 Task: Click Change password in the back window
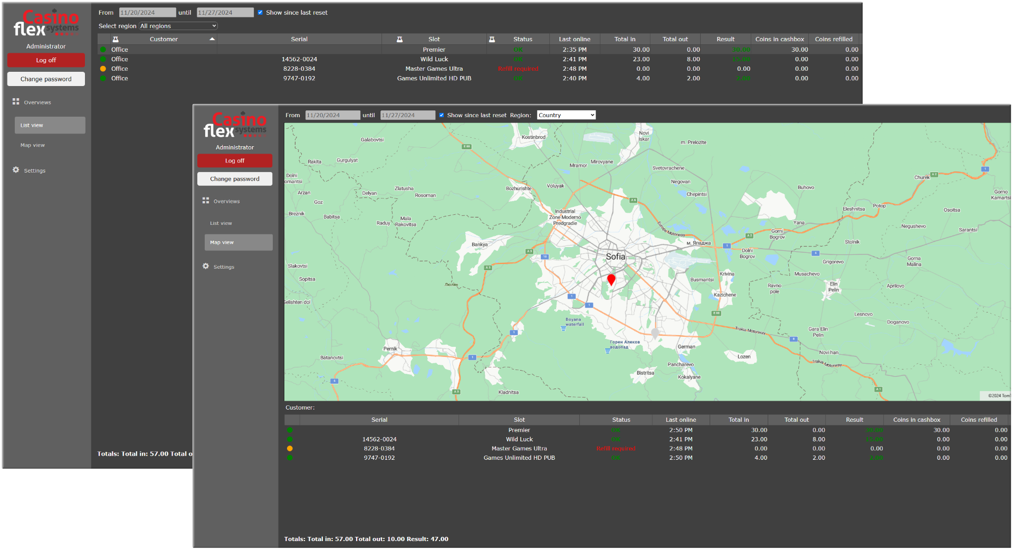click(x=46, y=79)
